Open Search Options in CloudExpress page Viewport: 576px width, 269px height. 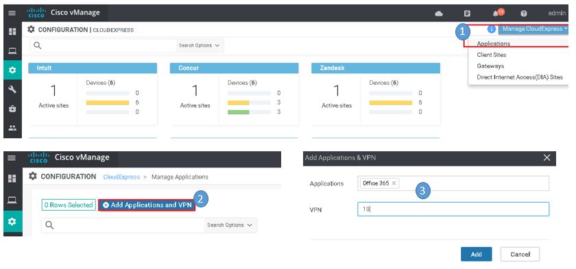[199, 45]
